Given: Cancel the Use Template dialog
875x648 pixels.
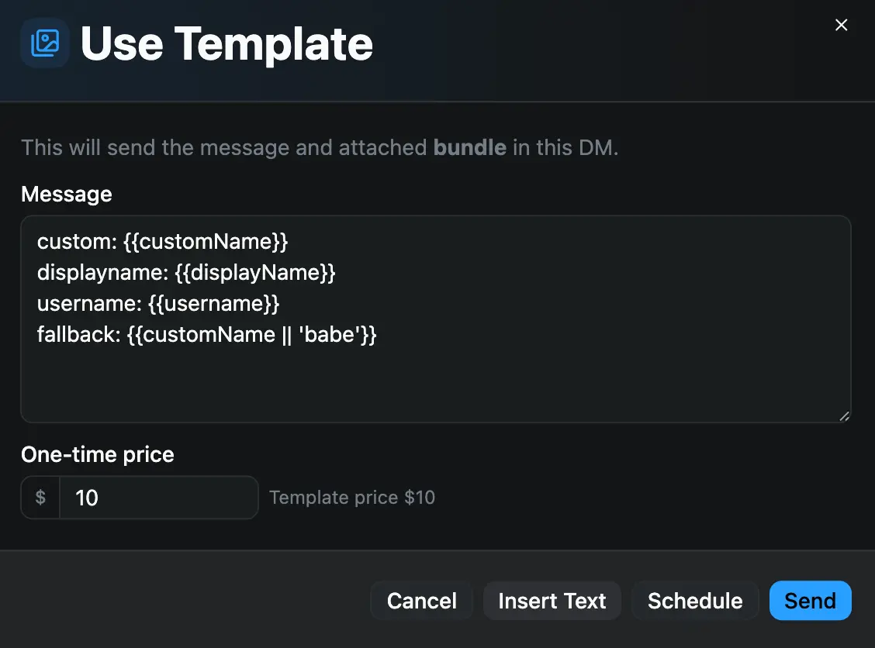Looking at the screenshot, I should (x=421, y=600).
